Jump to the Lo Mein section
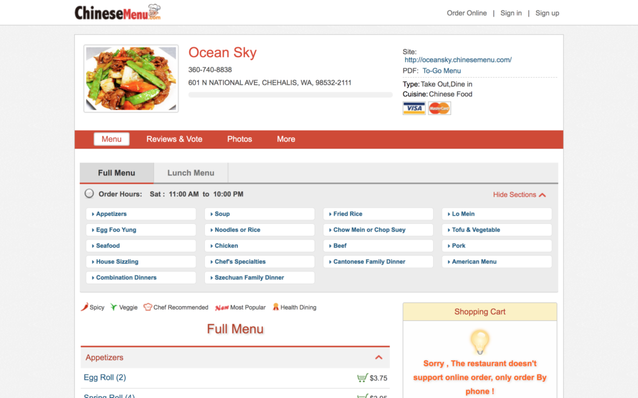638x398 pixels. (463, 214)
